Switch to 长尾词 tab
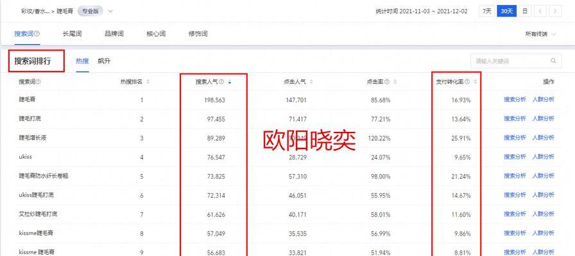575x256 pixels. pyautogui.click(x=72, y=34)
